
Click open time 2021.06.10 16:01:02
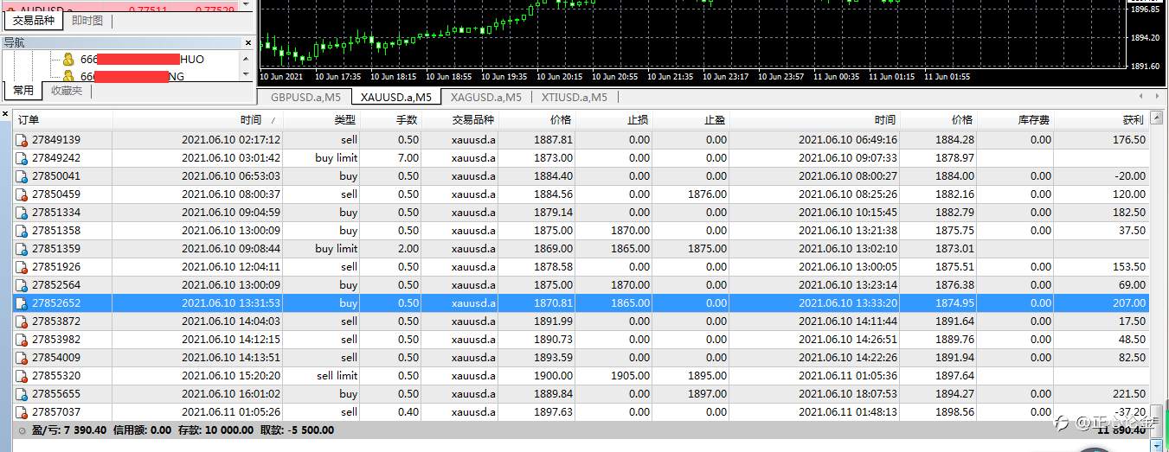coord(231,394)
